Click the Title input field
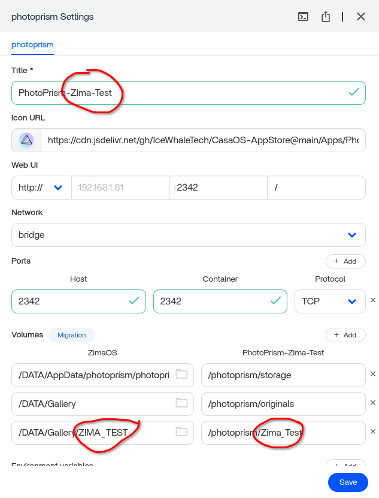379x498 pixels. pyautogui.click(x=180, y=93)
